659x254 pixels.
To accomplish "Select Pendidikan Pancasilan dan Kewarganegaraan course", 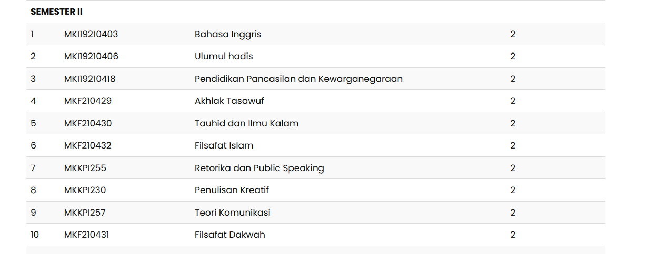I will [x=298, y=79].
